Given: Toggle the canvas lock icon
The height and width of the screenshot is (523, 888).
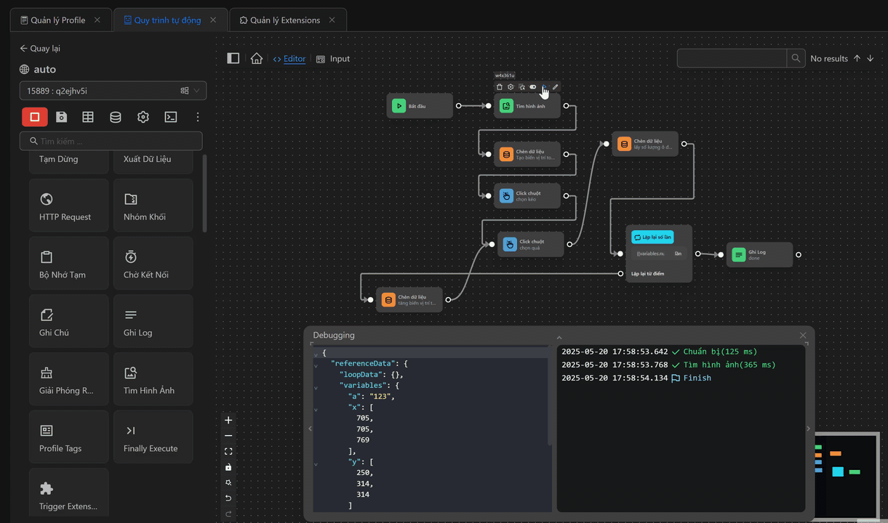Looking at the screenshot, I should pos(228,467).
